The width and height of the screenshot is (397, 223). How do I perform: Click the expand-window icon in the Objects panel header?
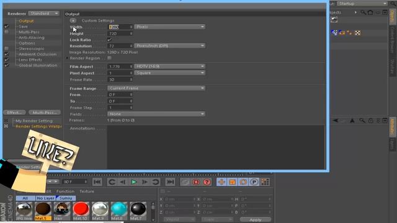click(385, 12)
